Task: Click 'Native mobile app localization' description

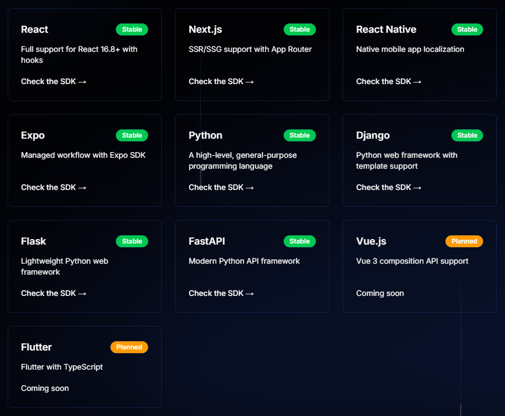Action: coord(410,49)
